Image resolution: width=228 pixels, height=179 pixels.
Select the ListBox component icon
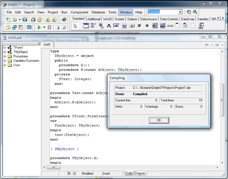pyautogui.click(x=155, y=26)
